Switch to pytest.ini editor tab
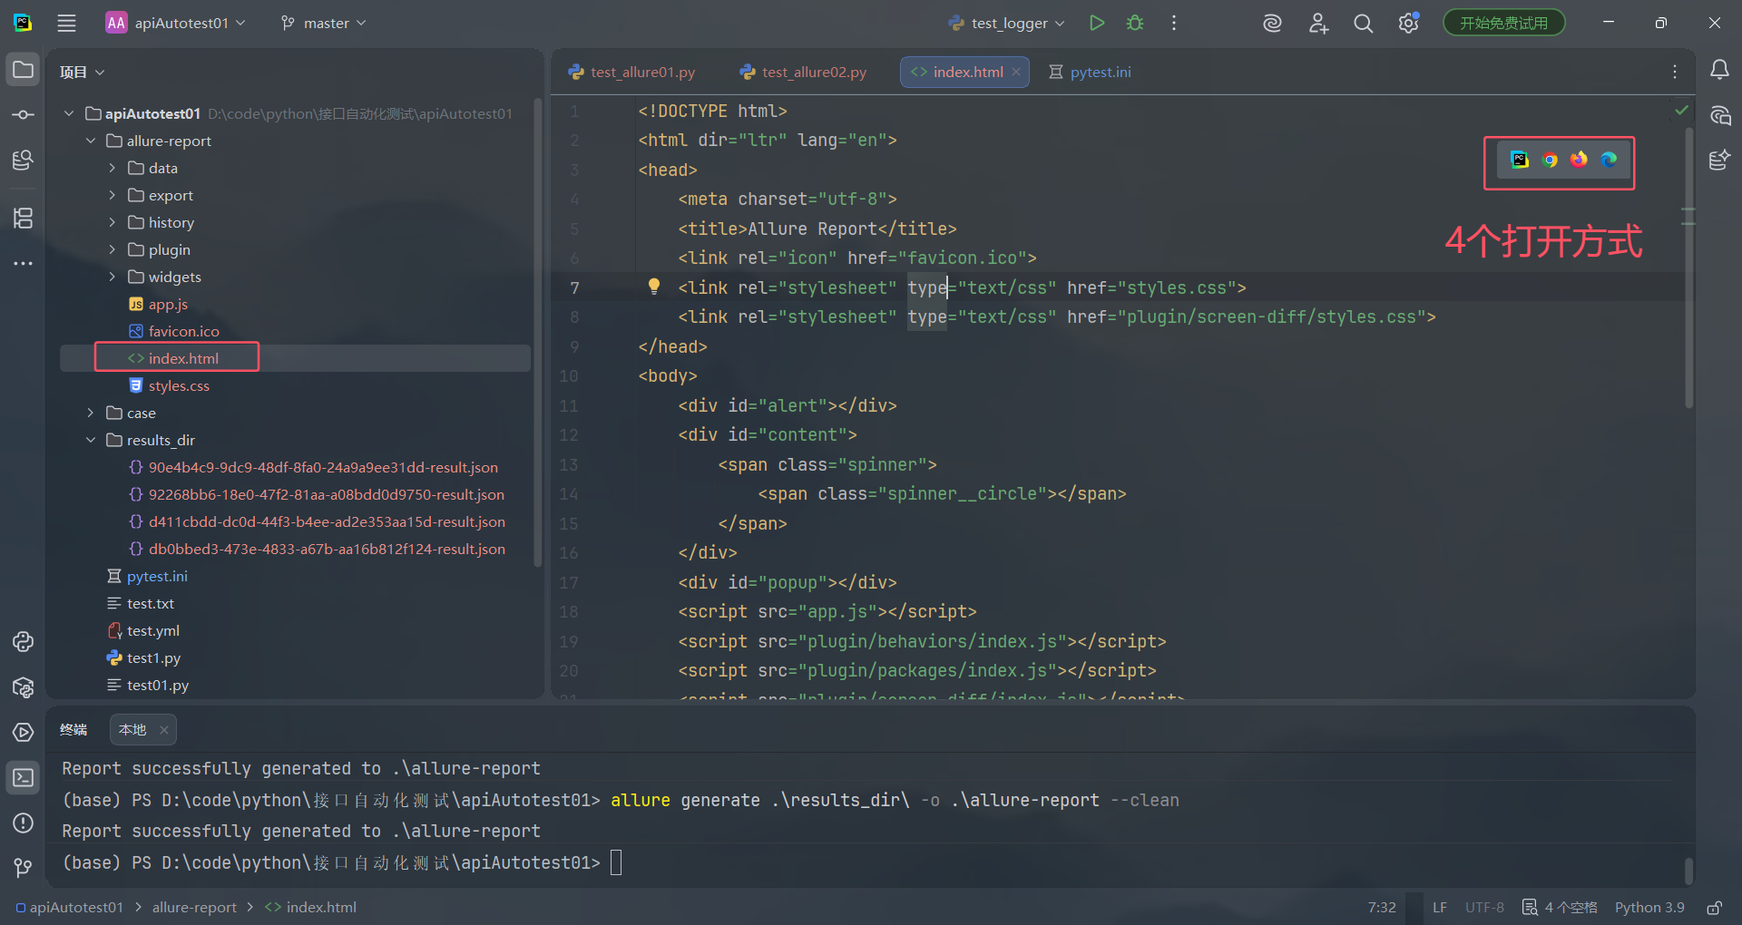The height and width of the screenshot is (925, 1742). pyautogui.click(x=1090, y=73)
